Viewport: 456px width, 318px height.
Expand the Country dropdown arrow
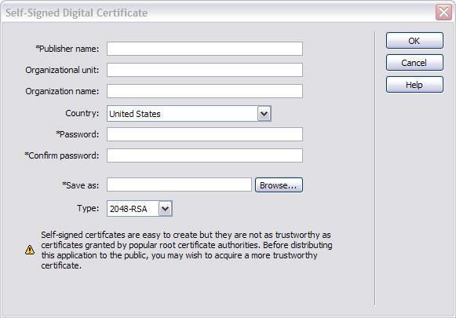coord(264,114)
